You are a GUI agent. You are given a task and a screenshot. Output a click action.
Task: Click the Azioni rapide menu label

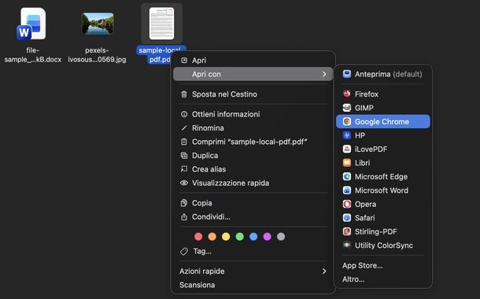pos(202,271)
